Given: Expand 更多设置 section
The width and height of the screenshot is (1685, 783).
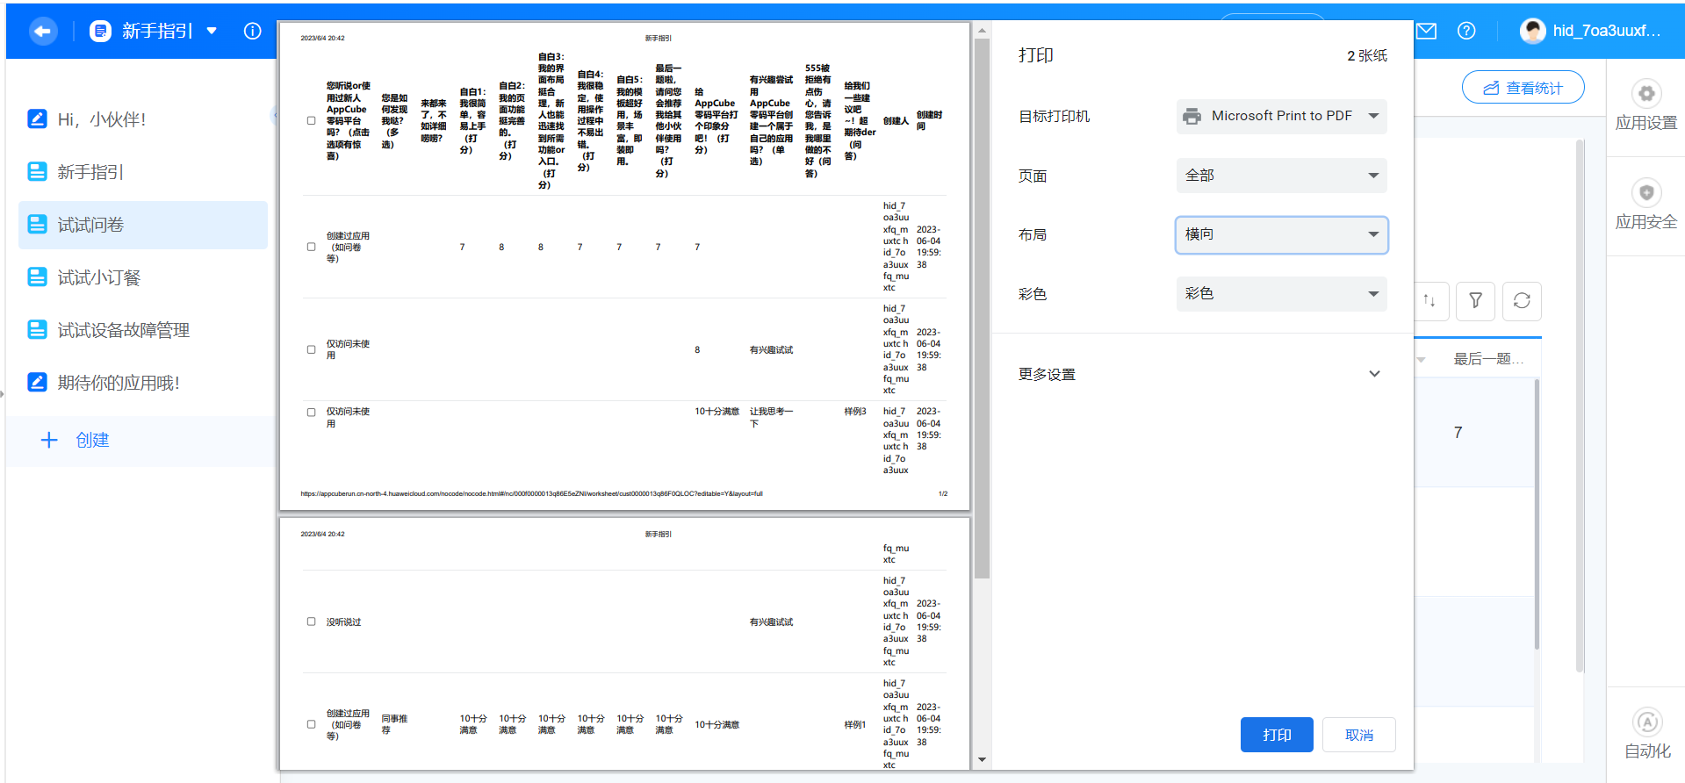Looking at the screenshot, I should click(x=1199, y=374).
